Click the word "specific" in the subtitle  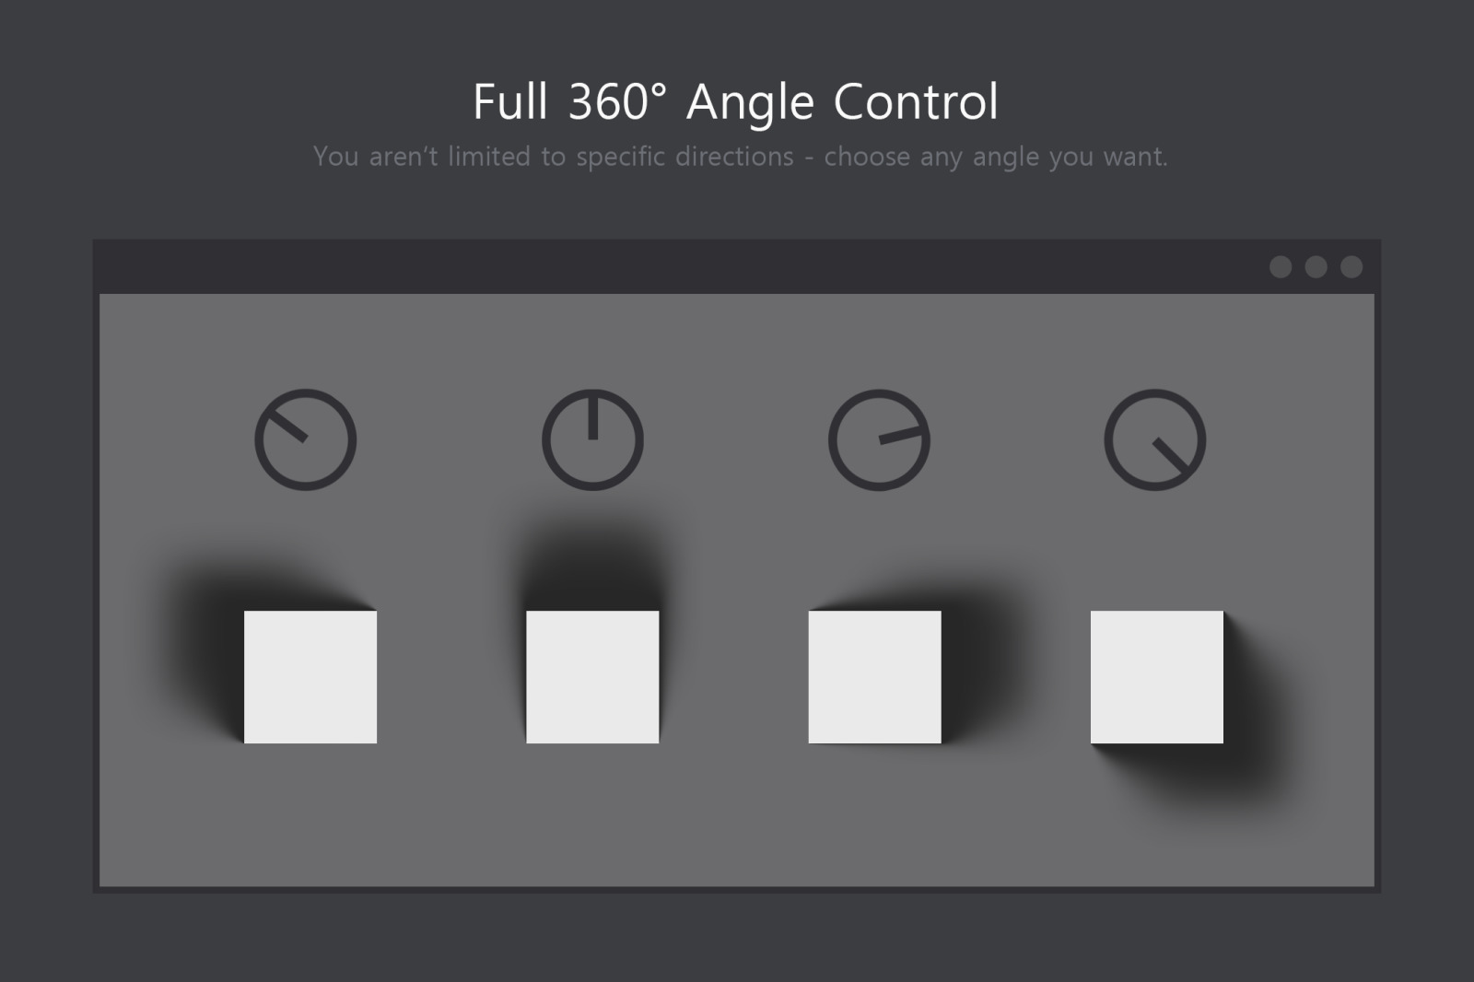(x=620, y=157)
